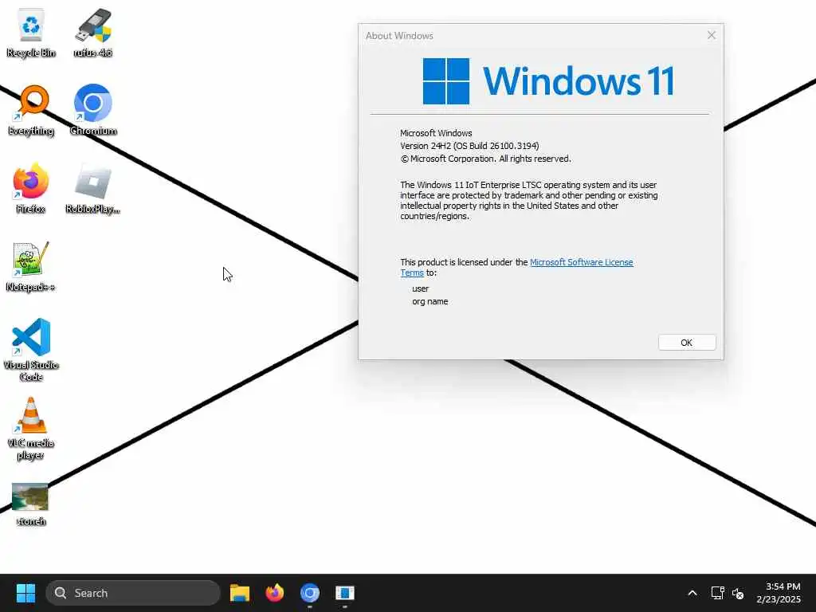This screenshot has height=612, width=816.
Task: Select the VLC media player shortcut
Action: coord(31,429)
